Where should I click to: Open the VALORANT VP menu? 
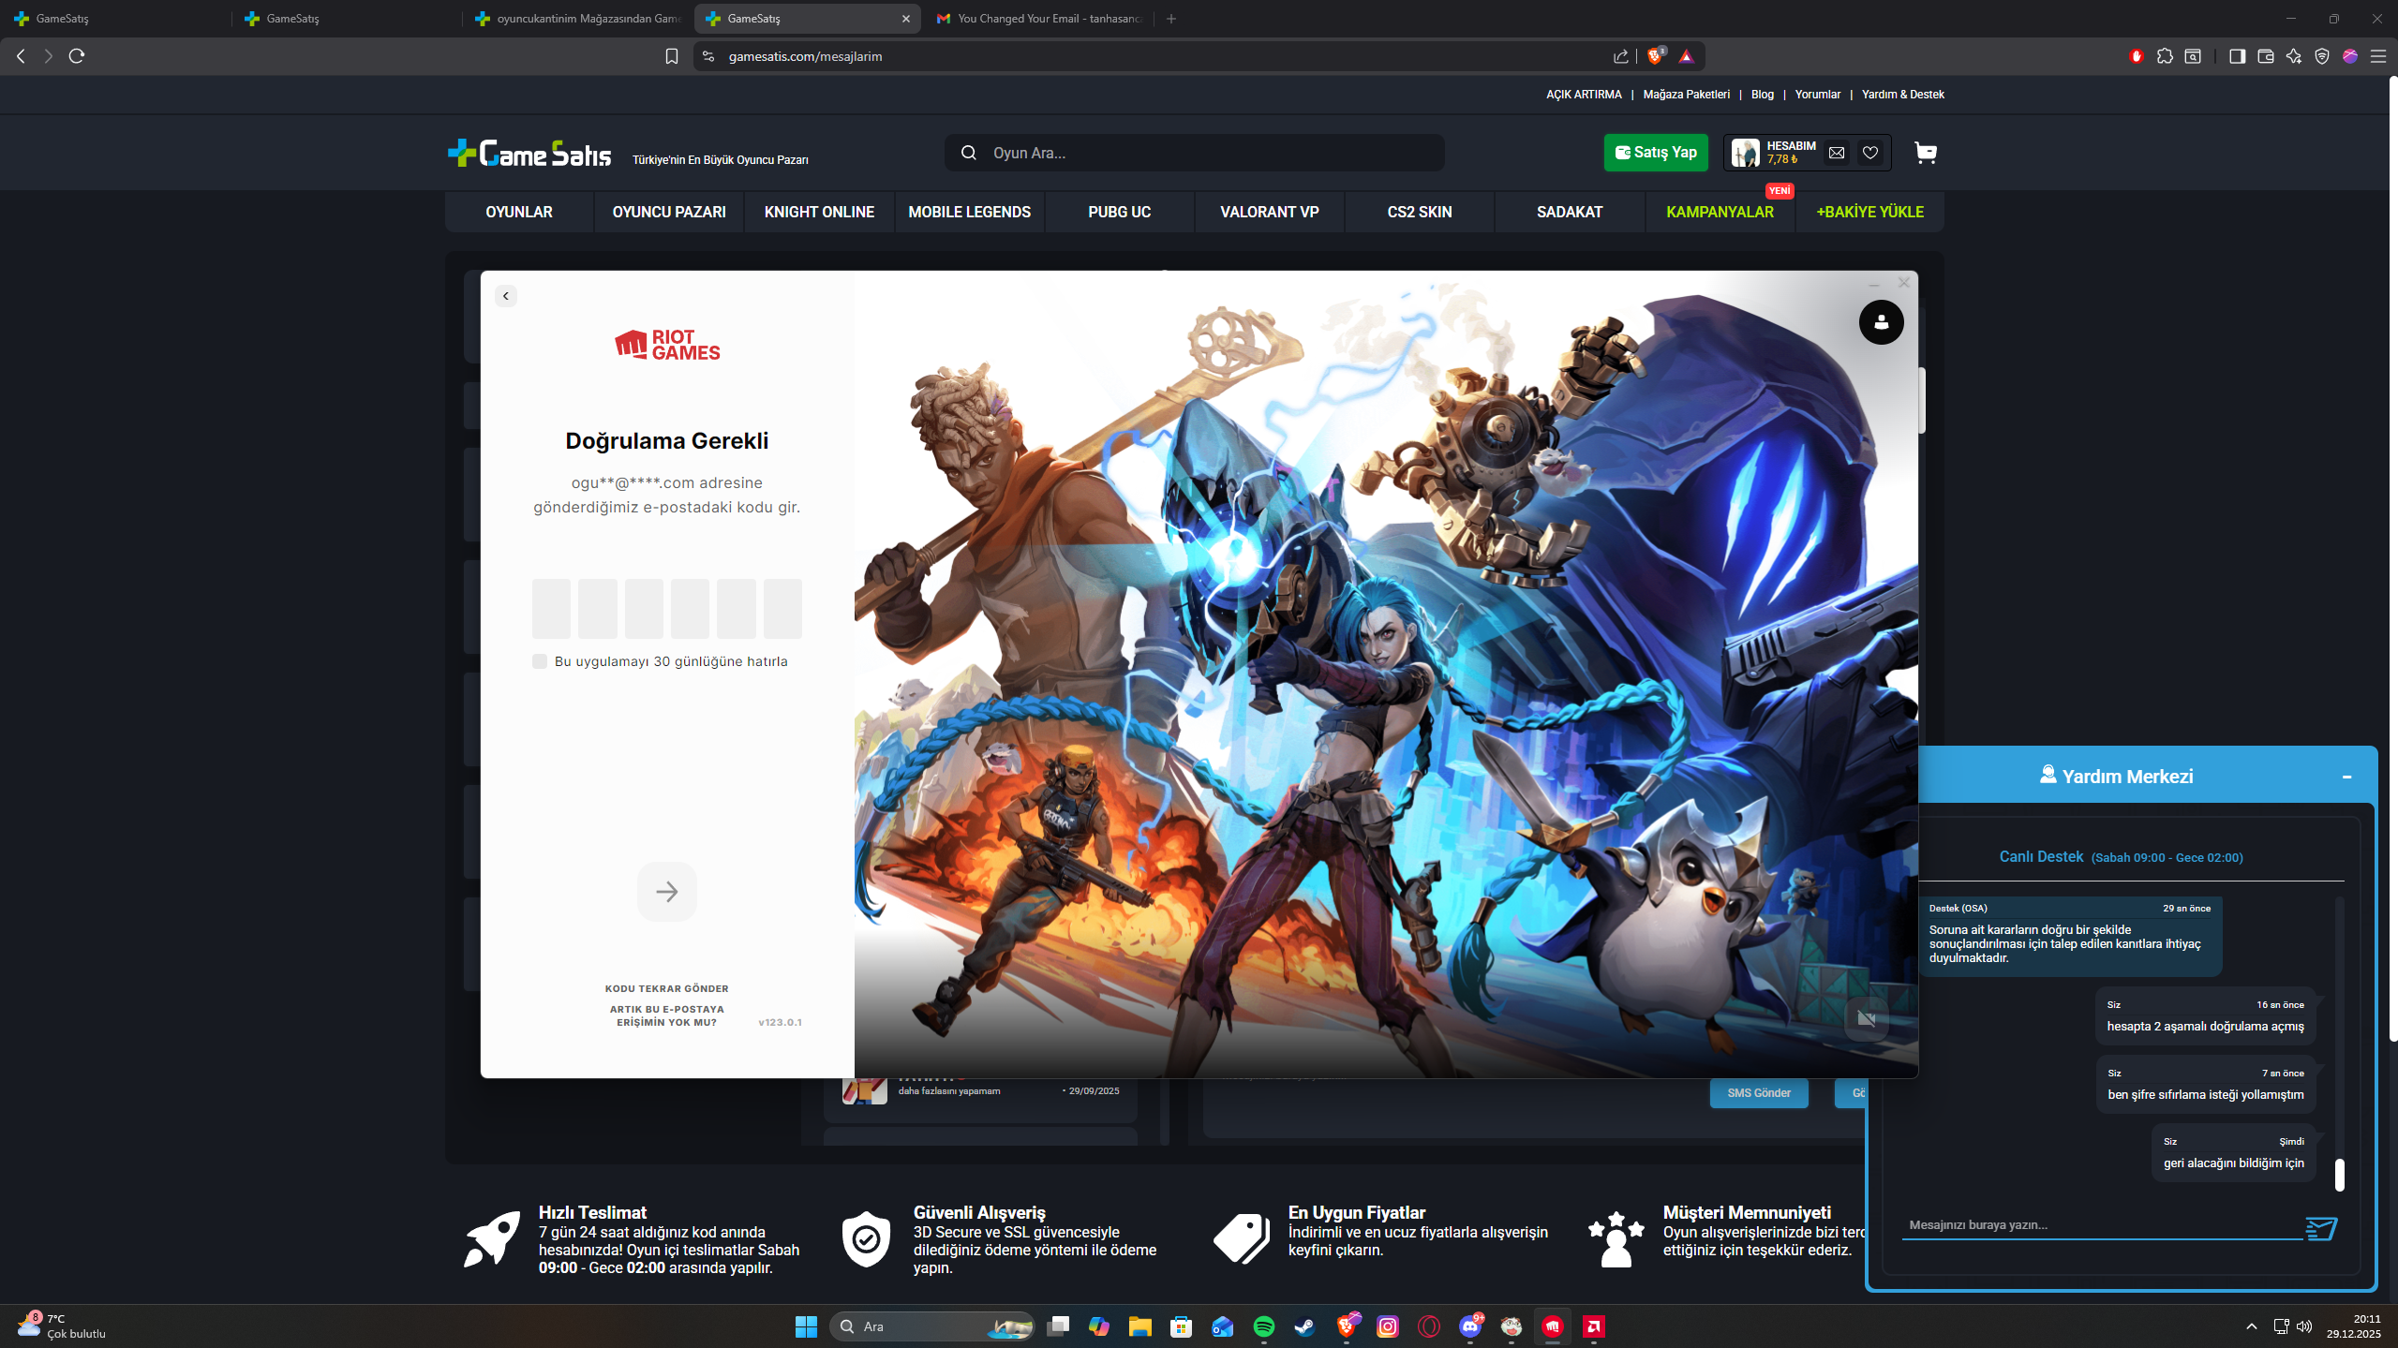pos(1270,213)
